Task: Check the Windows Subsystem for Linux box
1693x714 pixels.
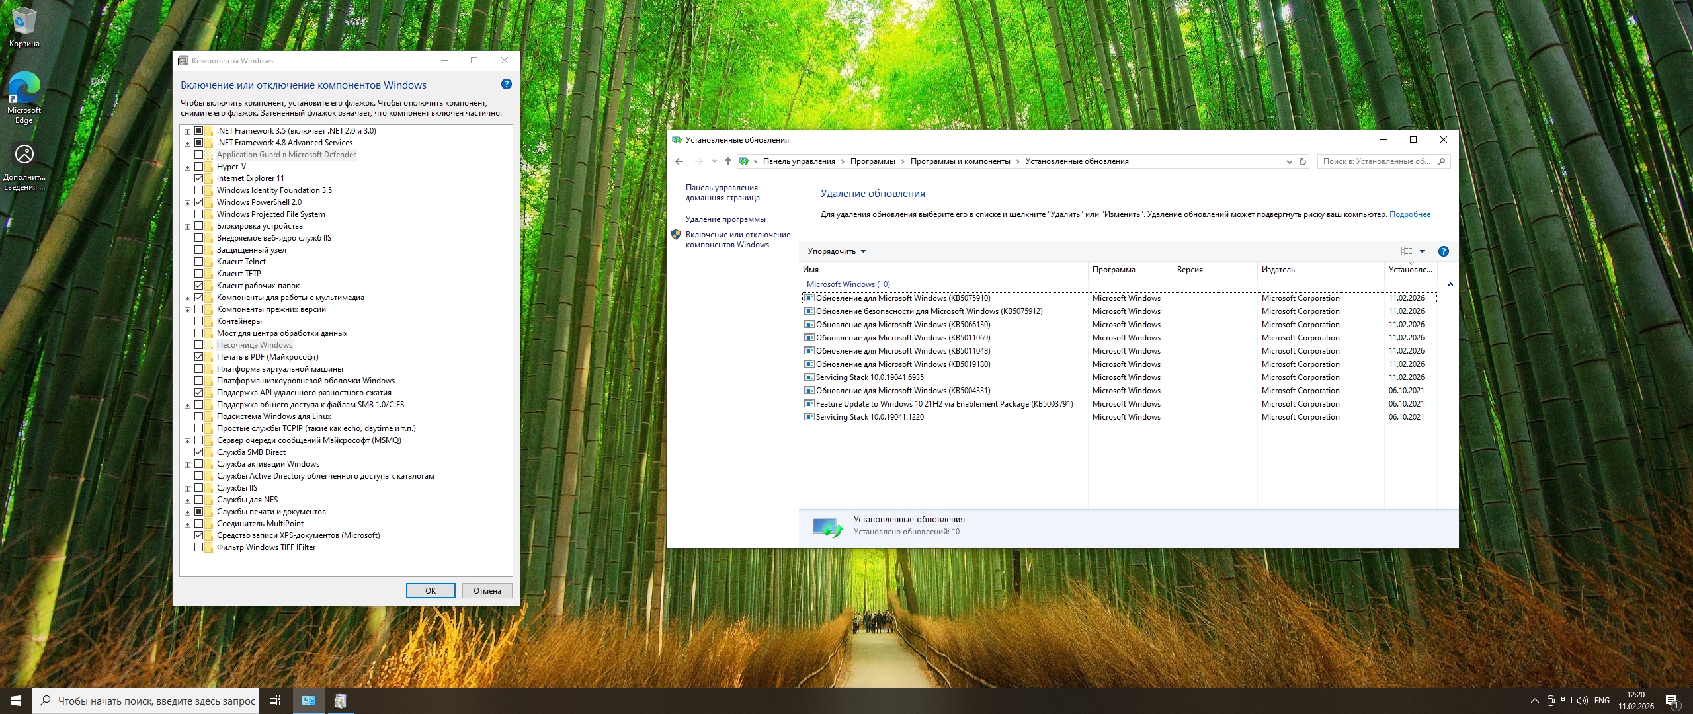Action: click(x=199, y=416)
